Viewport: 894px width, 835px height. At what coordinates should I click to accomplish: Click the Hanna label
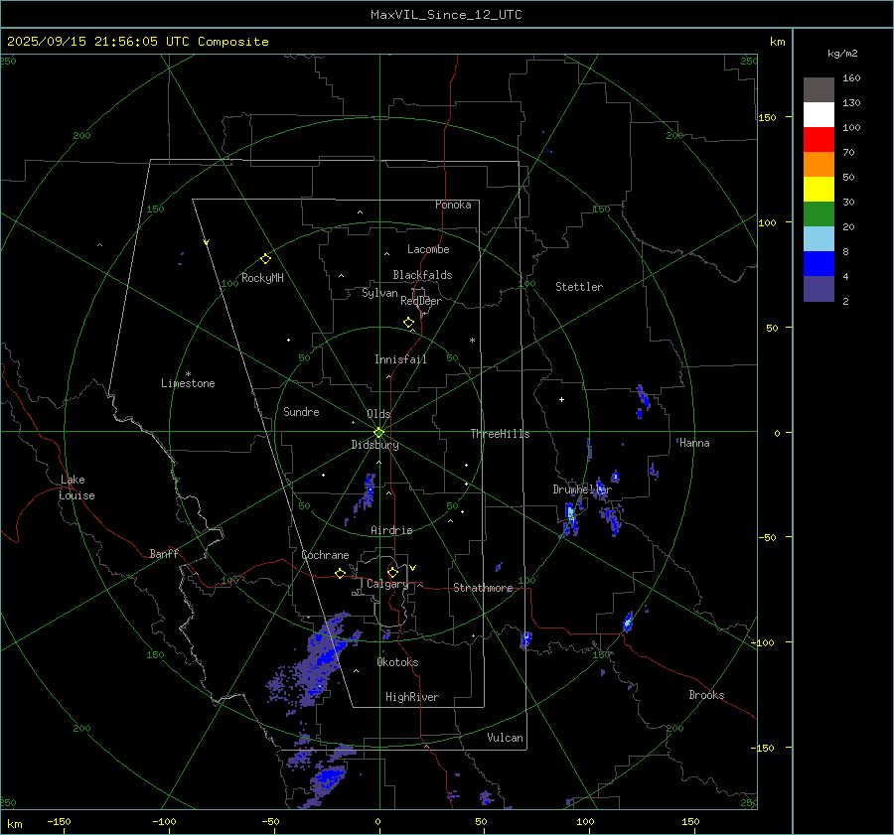[694, 443]
